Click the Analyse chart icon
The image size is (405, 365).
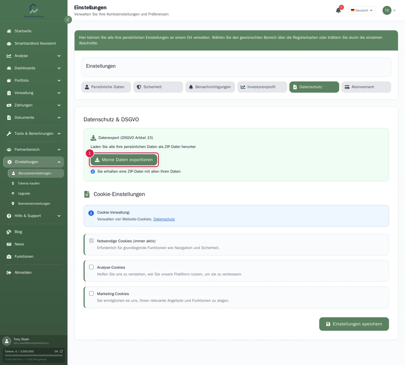(9, 56)
